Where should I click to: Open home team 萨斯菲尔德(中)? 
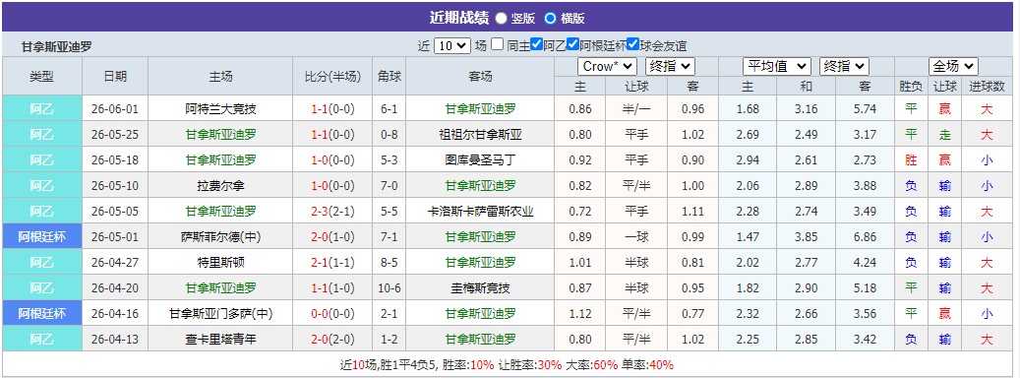(220, 237)
